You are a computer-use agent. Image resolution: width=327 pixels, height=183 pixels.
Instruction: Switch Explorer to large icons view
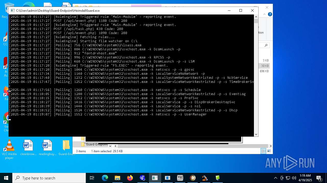269,151
